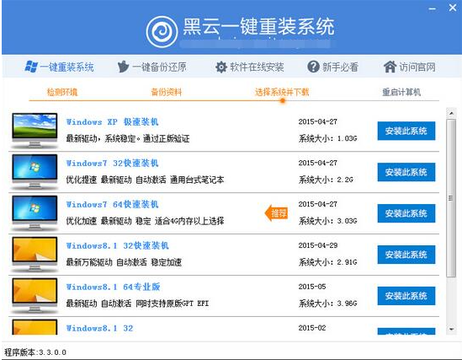Click the Windows XP monitor thumbnail

(35, 131)
